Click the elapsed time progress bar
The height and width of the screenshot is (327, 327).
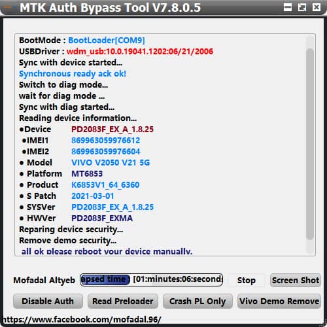click(151, 280)
